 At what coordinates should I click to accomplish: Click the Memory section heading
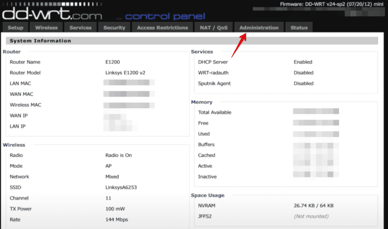202,102
